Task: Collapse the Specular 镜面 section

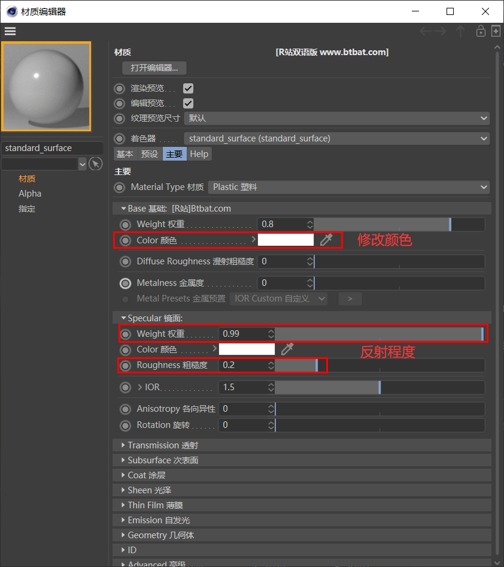Action: pos(123,318)
